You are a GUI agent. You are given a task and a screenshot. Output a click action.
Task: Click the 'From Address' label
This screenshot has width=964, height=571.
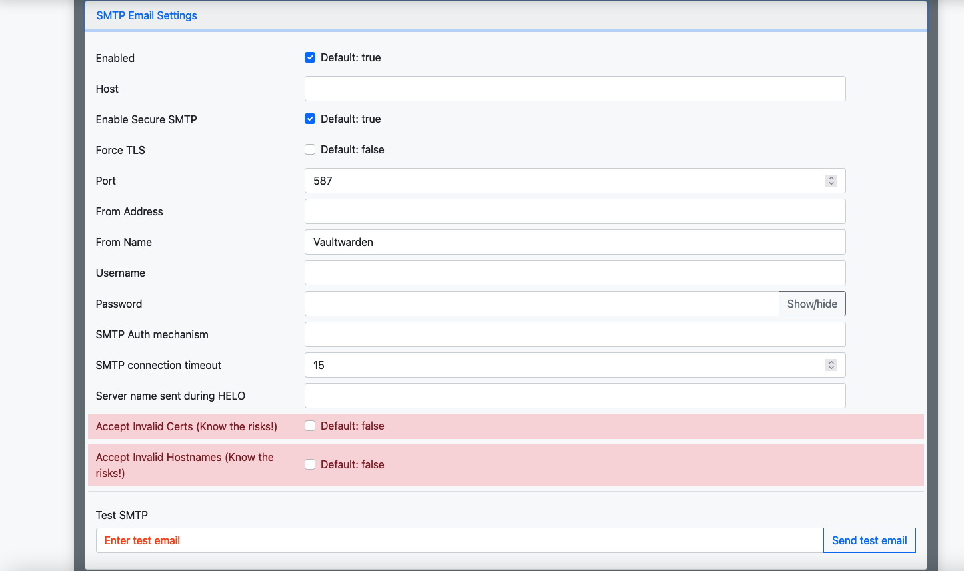click(129, 211)
